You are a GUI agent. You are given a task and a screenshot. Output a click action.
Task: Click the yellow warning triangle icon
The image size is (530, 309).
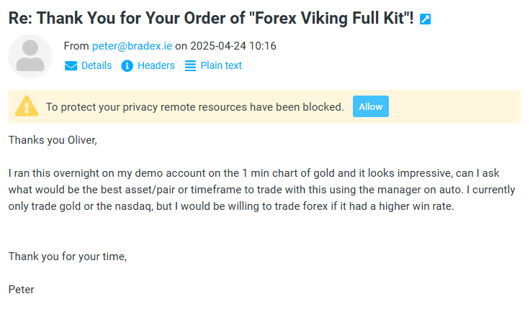pos(27,106)
